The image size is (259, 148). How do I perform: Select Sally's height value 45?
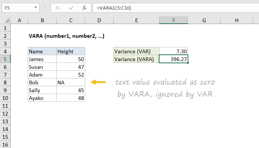point(71,90)
